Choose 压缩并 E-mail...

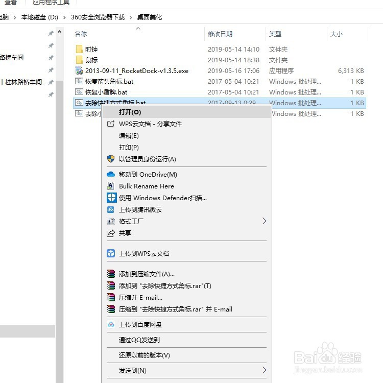coord(186,297)
